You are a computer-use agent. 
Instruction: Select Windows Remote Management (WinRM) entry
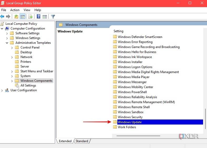pos(146,102)
